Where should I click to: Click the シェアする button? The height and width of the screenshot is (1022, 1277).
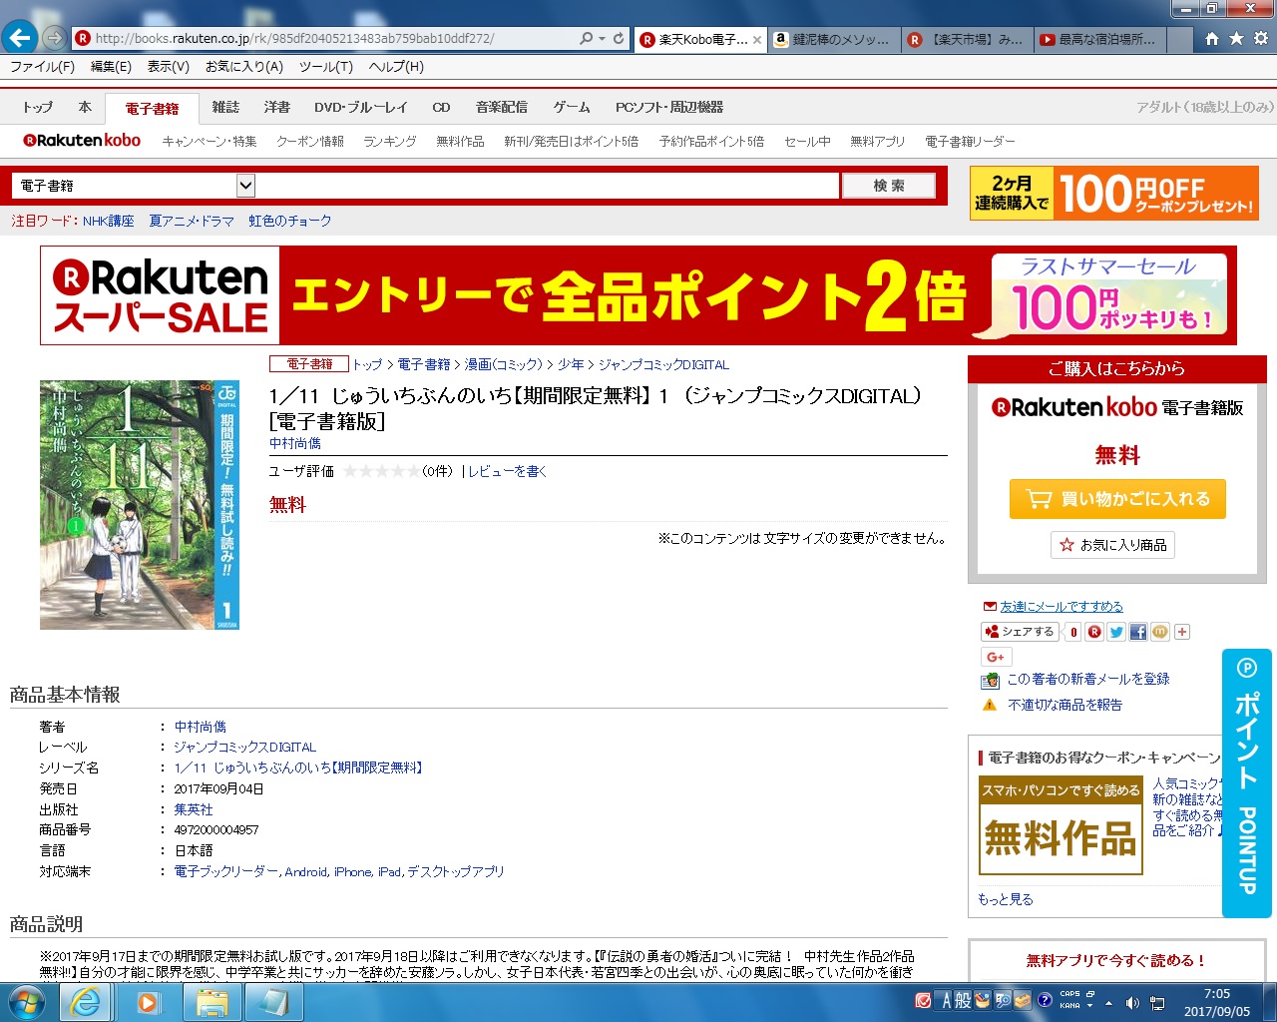[x=1020, y=632]
